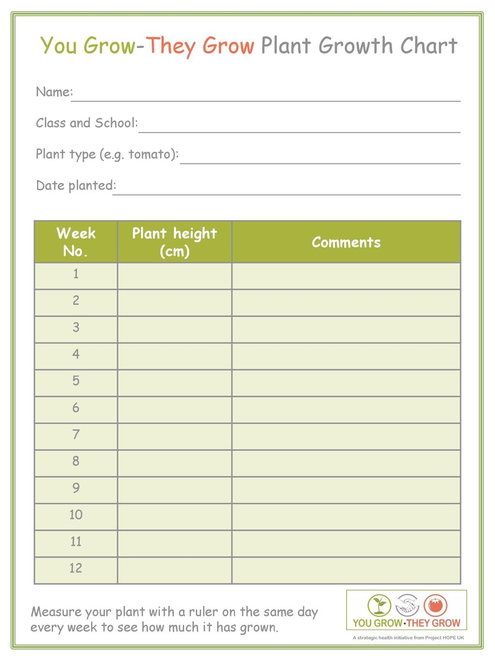Click the Comments cell for week 9

pos(346,490)
